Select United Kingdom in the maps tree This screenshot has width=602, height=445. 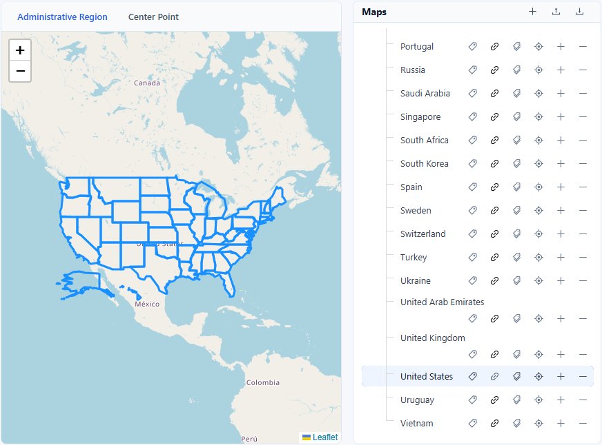[x=432, y=338]
